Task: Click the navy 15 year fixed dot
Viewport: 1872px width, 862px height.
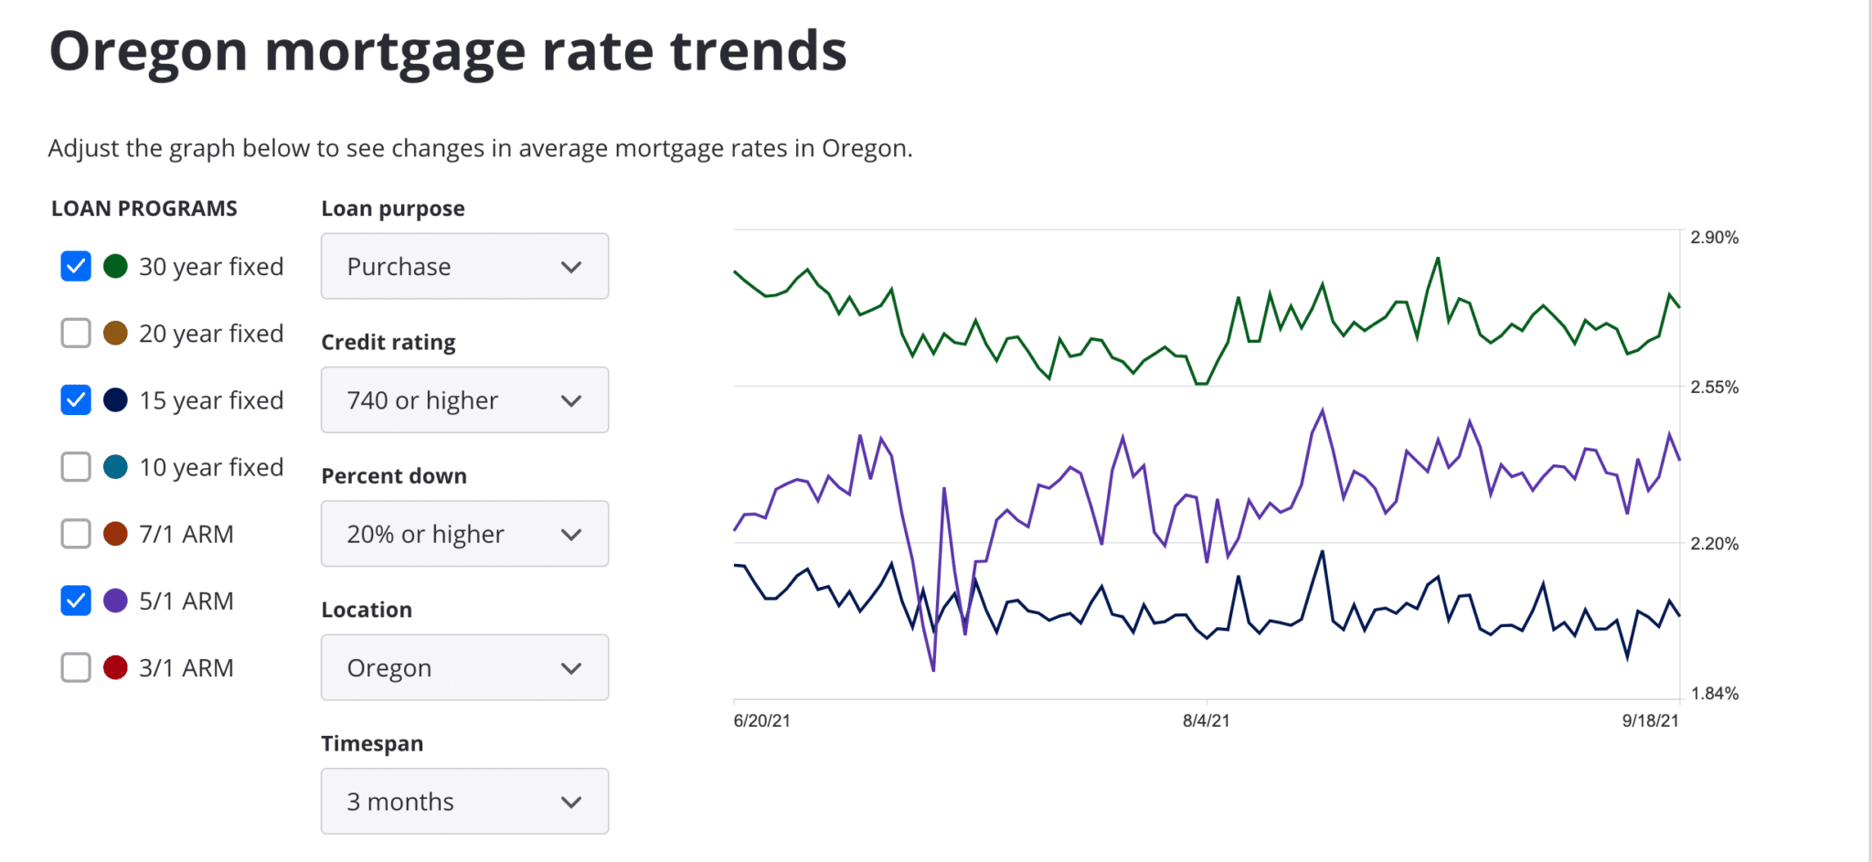Action: click(115, 399)
